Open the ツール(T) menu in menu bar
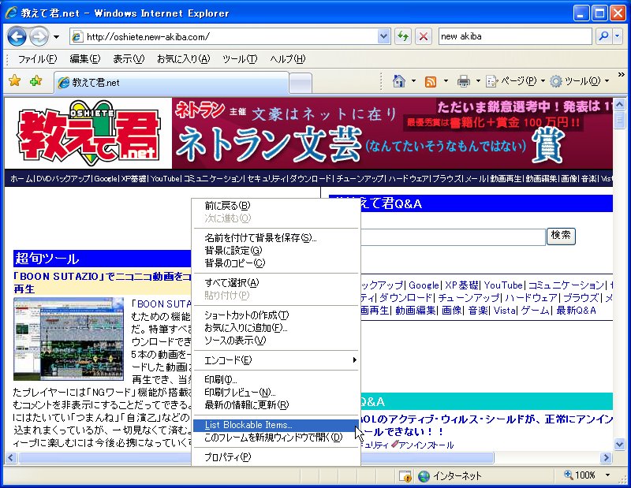 click(240, 59)
